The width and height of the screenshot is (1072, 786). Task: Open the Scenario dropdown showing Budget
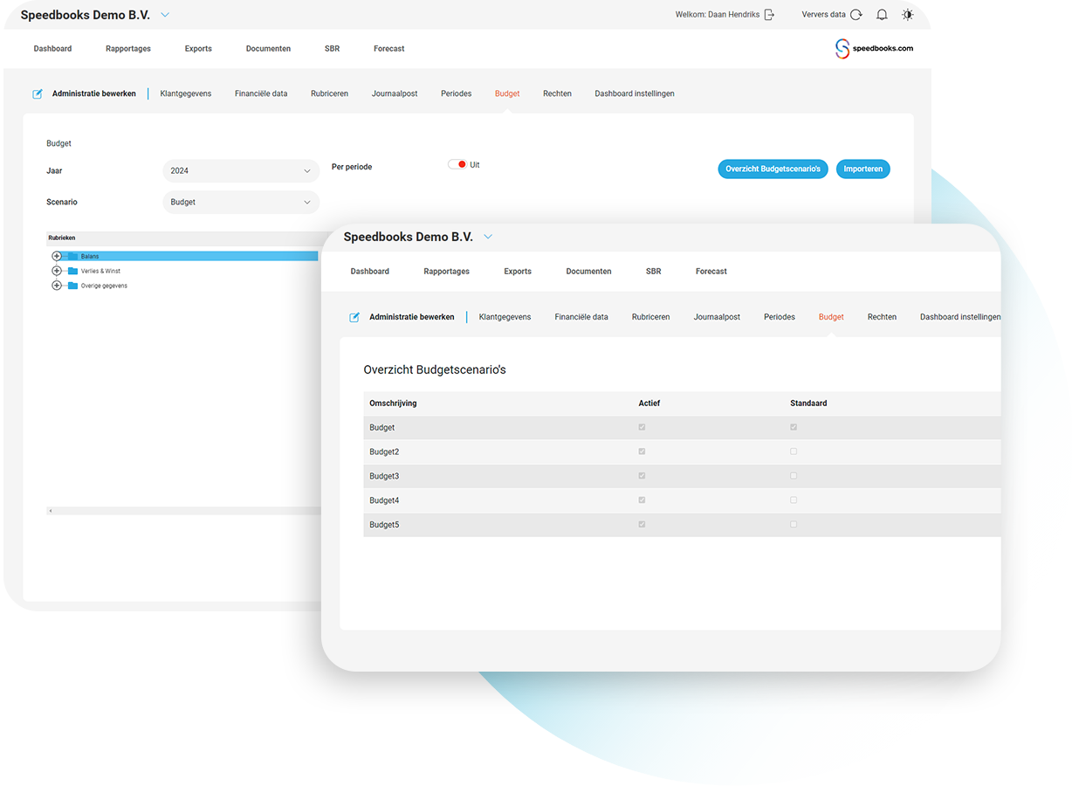(x=241, y=203)
